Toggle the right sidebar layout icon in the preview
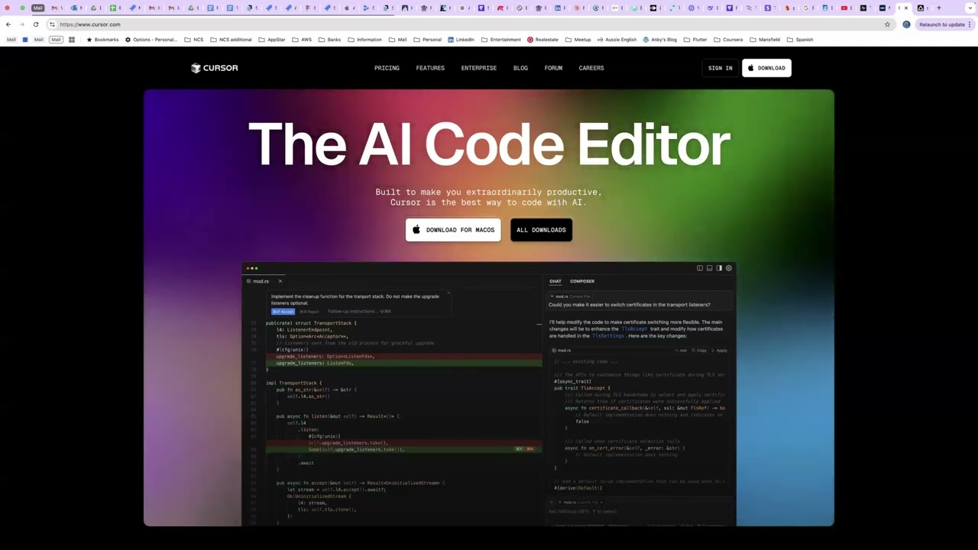Screen dimensions: 978x550 pyautogui.click(x=719, y=268)
